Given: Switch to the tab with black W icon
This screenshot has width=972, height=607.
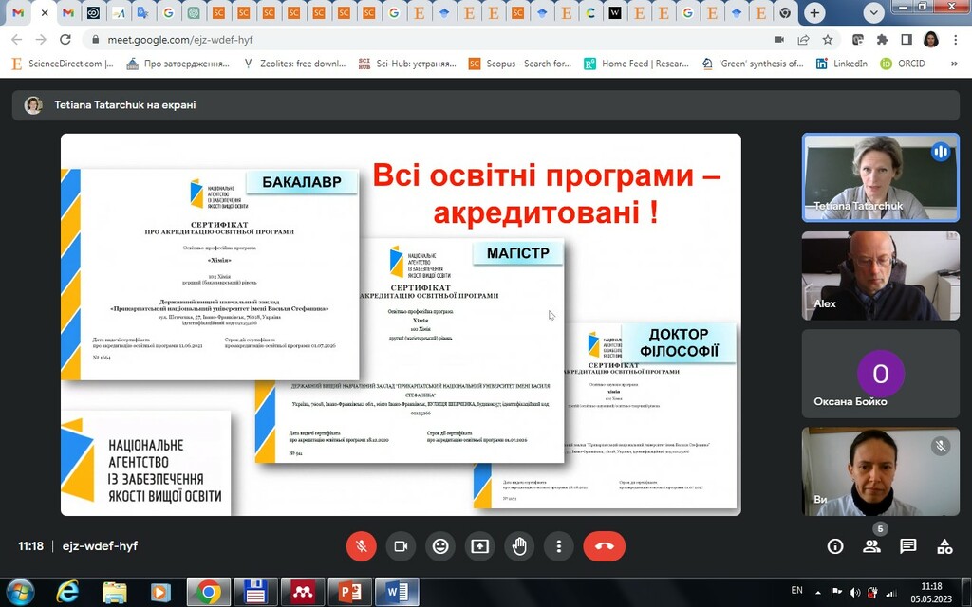Looking at the screenshot, I should 614,13.
